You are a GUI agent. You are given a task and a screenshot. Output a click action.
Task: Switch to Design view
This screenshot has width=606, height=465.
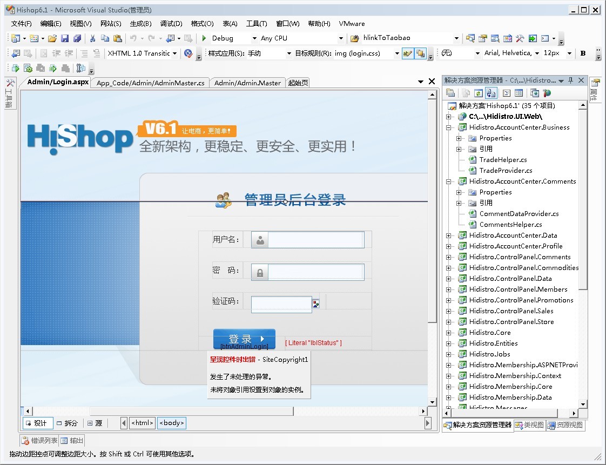[38, 423]
